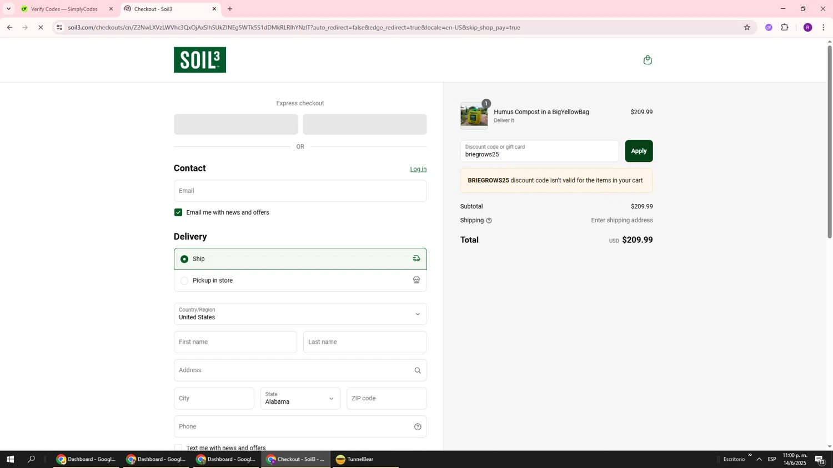Screen dimensions: 833x468
Task: Stop loading the page
Action: coord(41,27)
